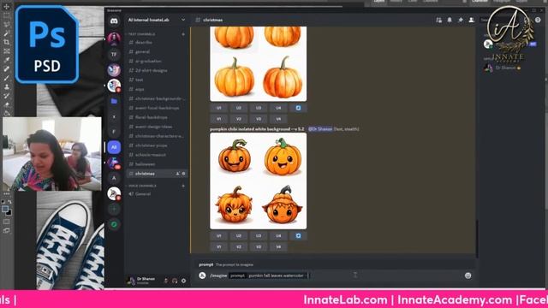
Task: Click the @Dr Shanon mention
Action: click(x=320, y=129)
